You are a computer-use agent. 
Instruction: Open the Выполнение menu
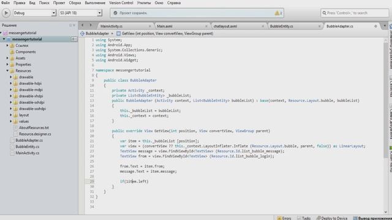[x=95, y=3]
